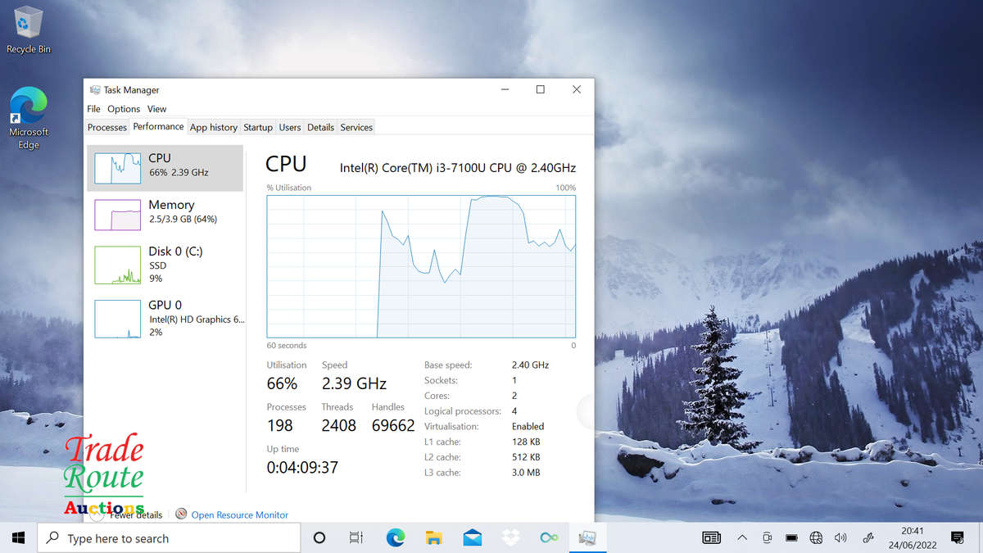Screen dimensions: 983x553
Task: Switch to the Startup tab
Action: 257,127
